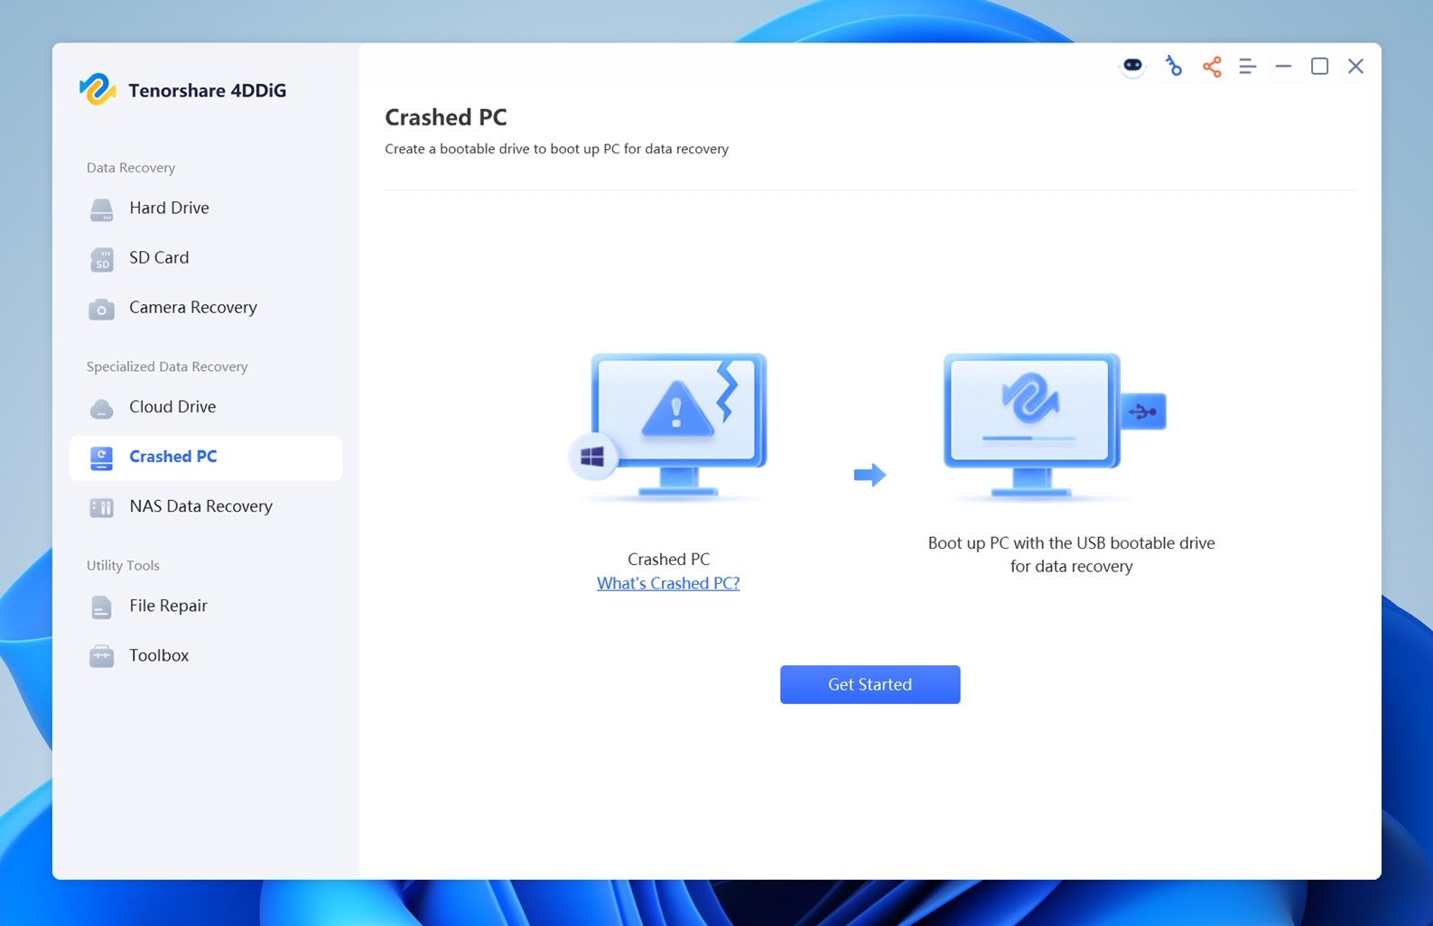Viewport: 1433px width, 926px height.
Task: Click the 'Create a bootable drive' subtitle text
Action: pos(556,149)
